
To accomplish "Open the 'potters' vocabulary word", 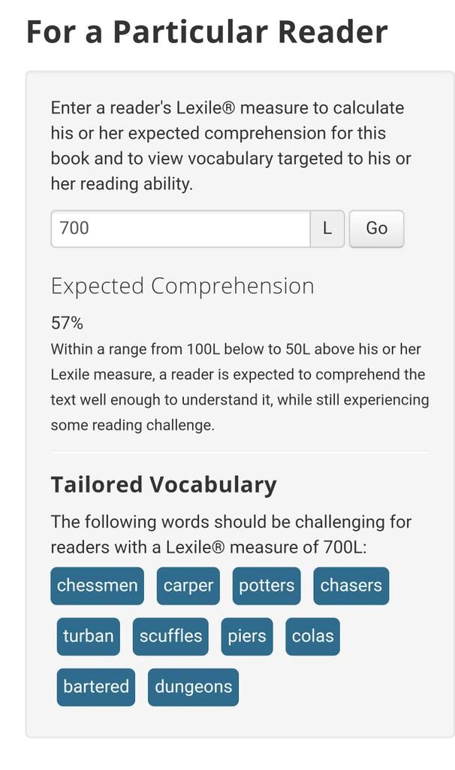I will [x=267, y=586].
